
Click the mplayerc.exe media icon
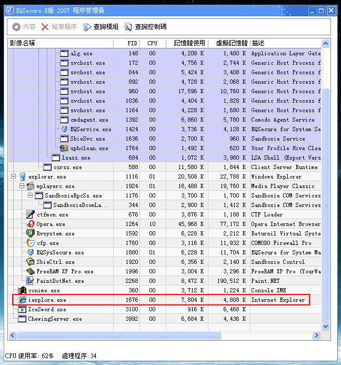[x=31, y=186]
